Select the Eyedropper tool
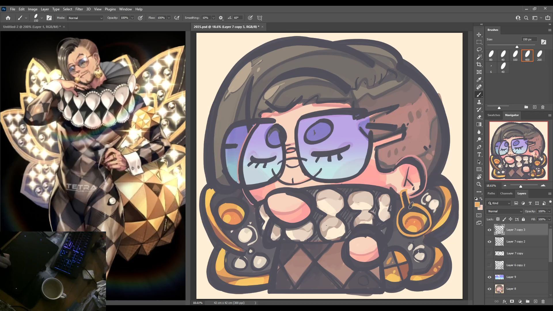 click(479, 79)
